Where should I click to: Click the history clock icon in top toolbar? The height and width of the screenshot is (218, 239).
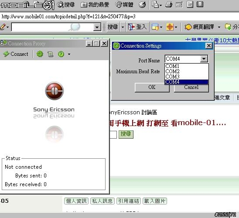point(142,4)
